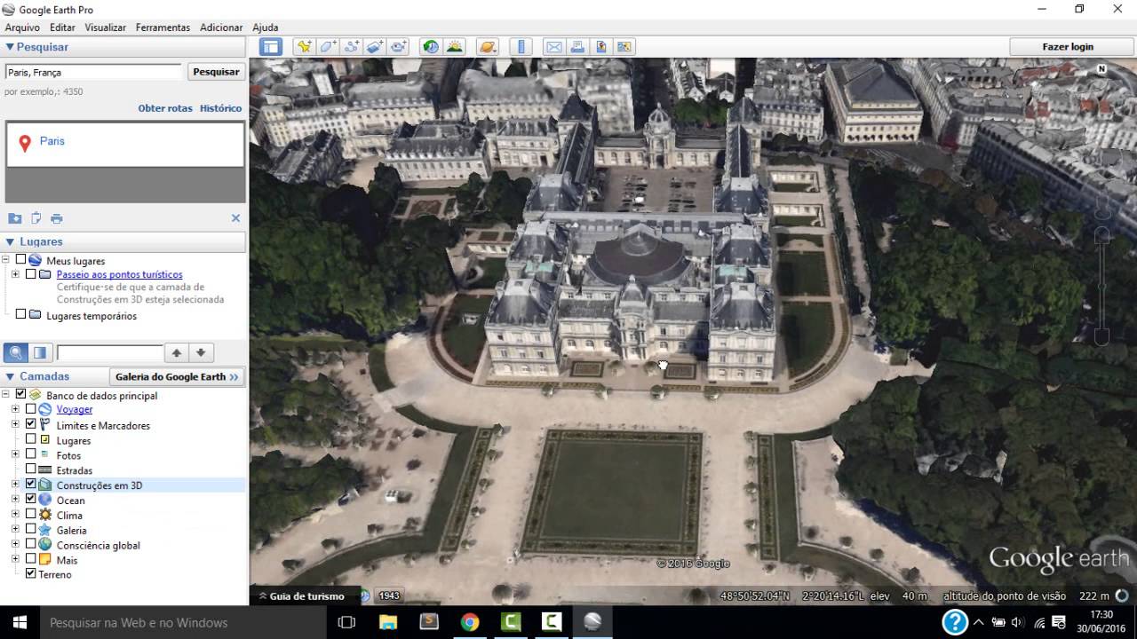The width and height of the screenshot is (1137, 639).
Task: Click the Google Earth taskbar icon
Action: click(592, 622)
